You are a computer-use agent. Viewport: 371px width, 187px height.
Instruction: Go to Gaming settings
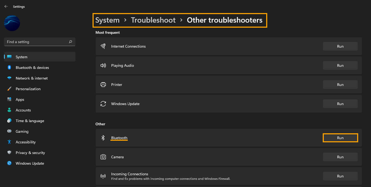[40, 131]
